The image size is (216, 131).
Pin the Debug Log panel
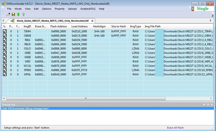[x=208, y=105]
